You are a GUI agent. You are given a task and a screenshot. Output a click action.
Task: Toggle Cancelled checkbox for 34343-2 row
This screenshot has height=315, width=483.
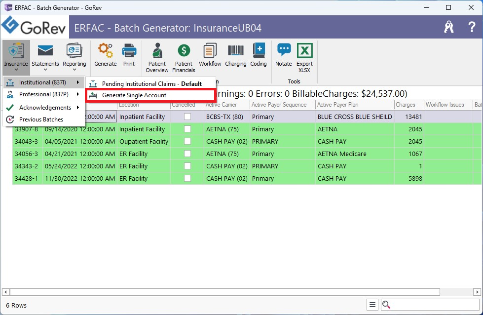tap(187, 166)
